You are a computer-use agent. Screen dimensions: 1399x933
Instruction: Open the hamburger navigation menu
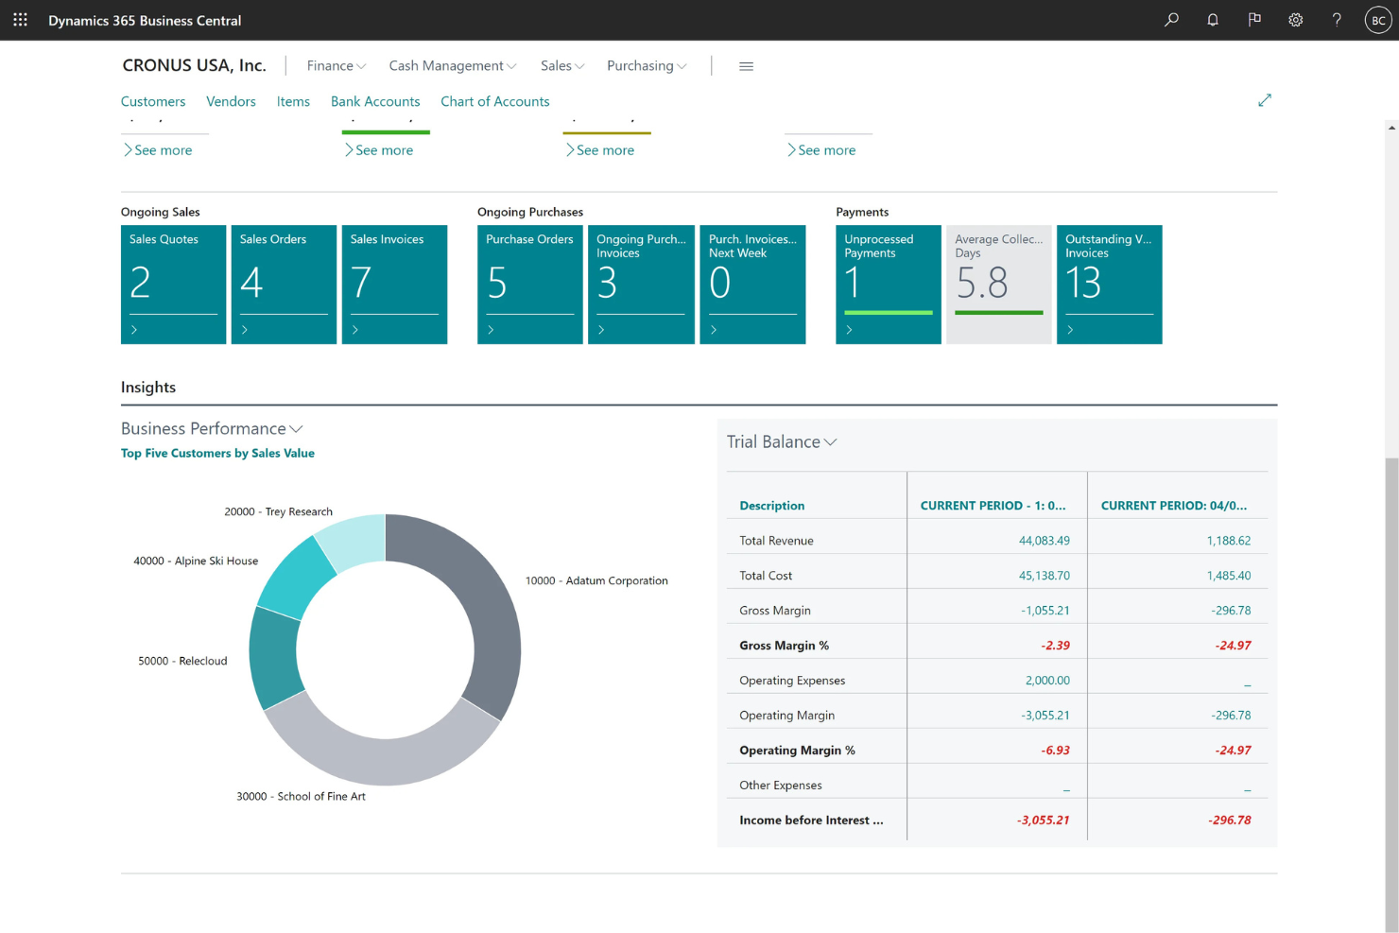coord(746,65)
